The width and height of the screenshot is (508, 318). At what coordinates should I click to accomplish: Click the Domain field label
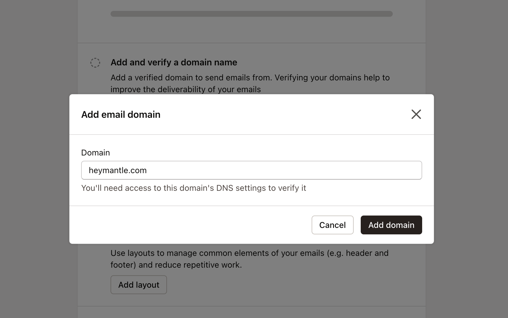95,153
